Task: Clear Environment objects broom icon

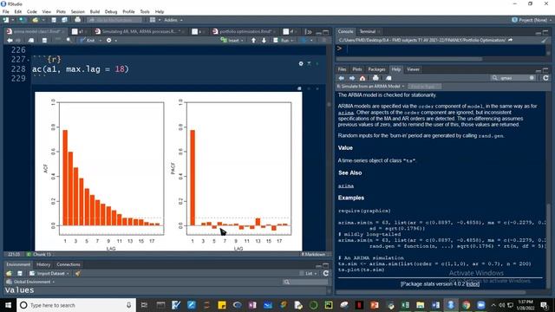Action: coord(78,274)
